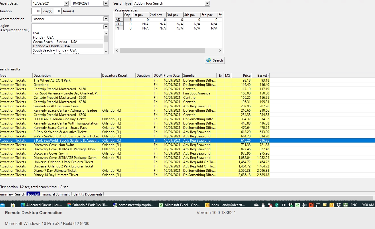Click the region list scroll down arrow
The image size is (375, 229).
point(106,52)
